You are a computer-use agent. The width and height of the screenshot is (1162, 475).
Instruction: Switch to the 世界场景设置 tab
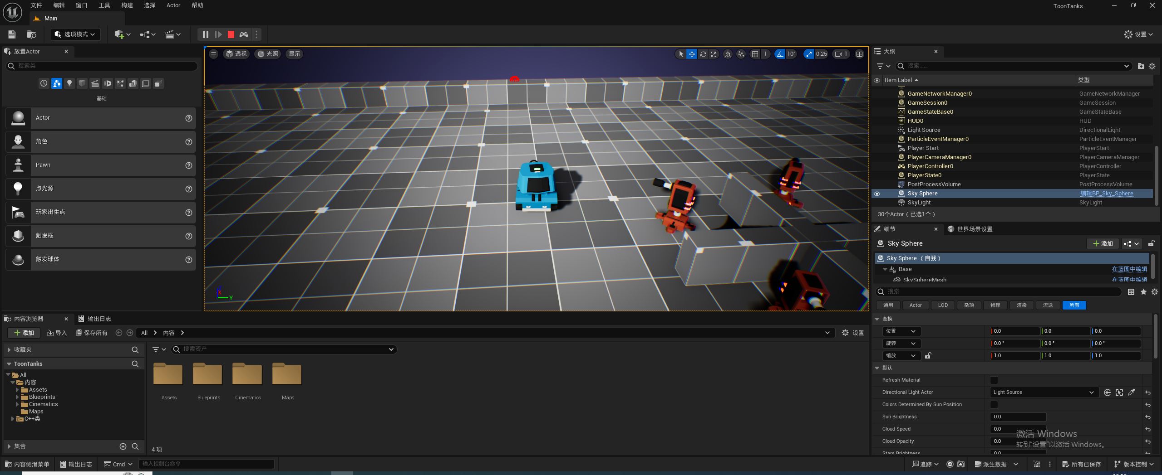point(974,229)
